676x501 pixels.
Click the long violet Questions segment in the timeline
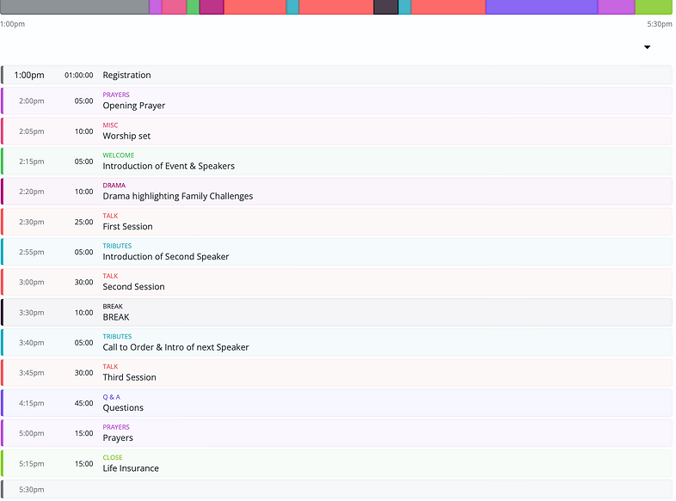click(x=542, y=7)
